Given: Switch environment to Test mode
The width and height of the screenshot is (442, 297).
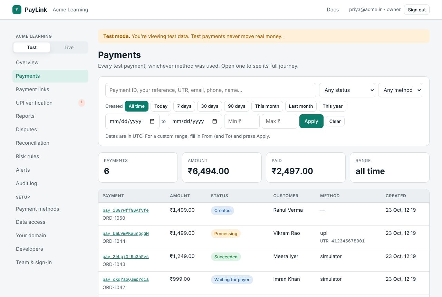Looking at the screenshot, I should (32, 47).
